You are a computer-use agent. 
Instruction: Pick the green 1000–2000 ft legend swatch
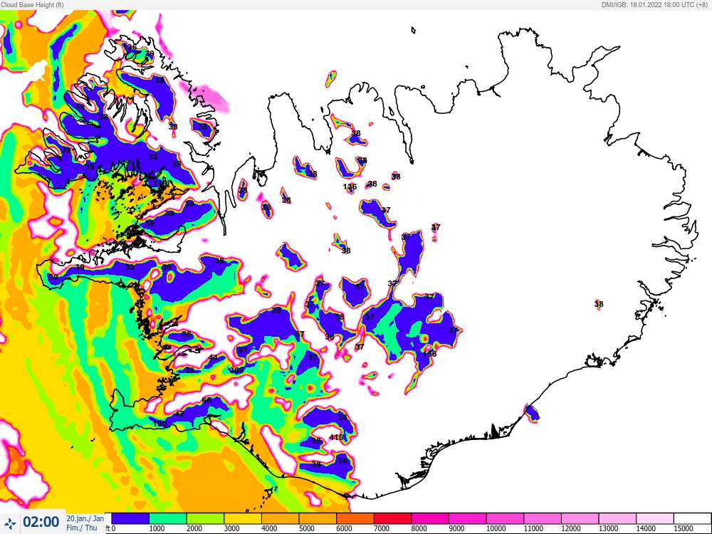(x=168, y=518)
